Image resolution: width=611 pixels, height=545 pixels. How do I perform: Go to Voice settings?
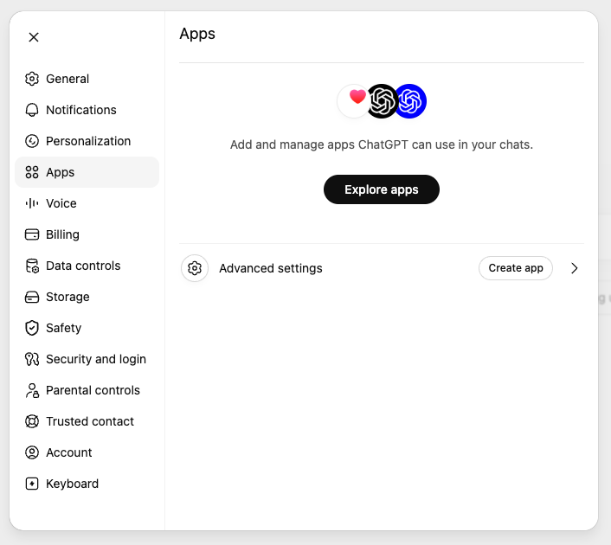(x=87, y=203)
